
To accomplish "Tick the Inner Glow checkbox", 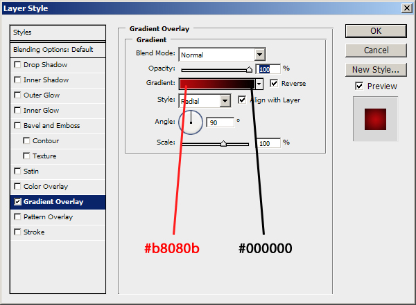I will point(17,110).
